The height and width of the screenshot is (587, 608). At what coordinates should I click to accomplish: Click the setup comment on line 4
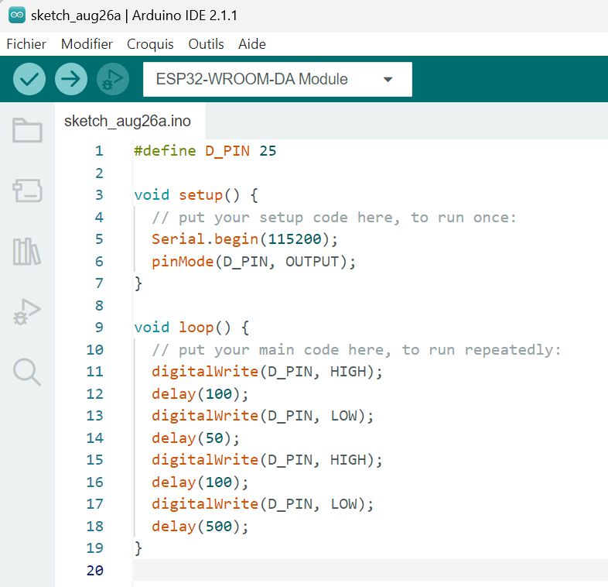(x=334, y=218)
